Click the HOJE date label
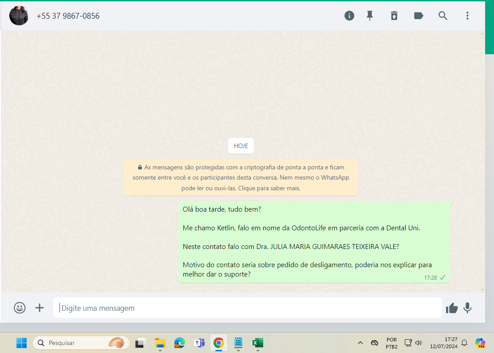The image size is (494, 353). 241,146
